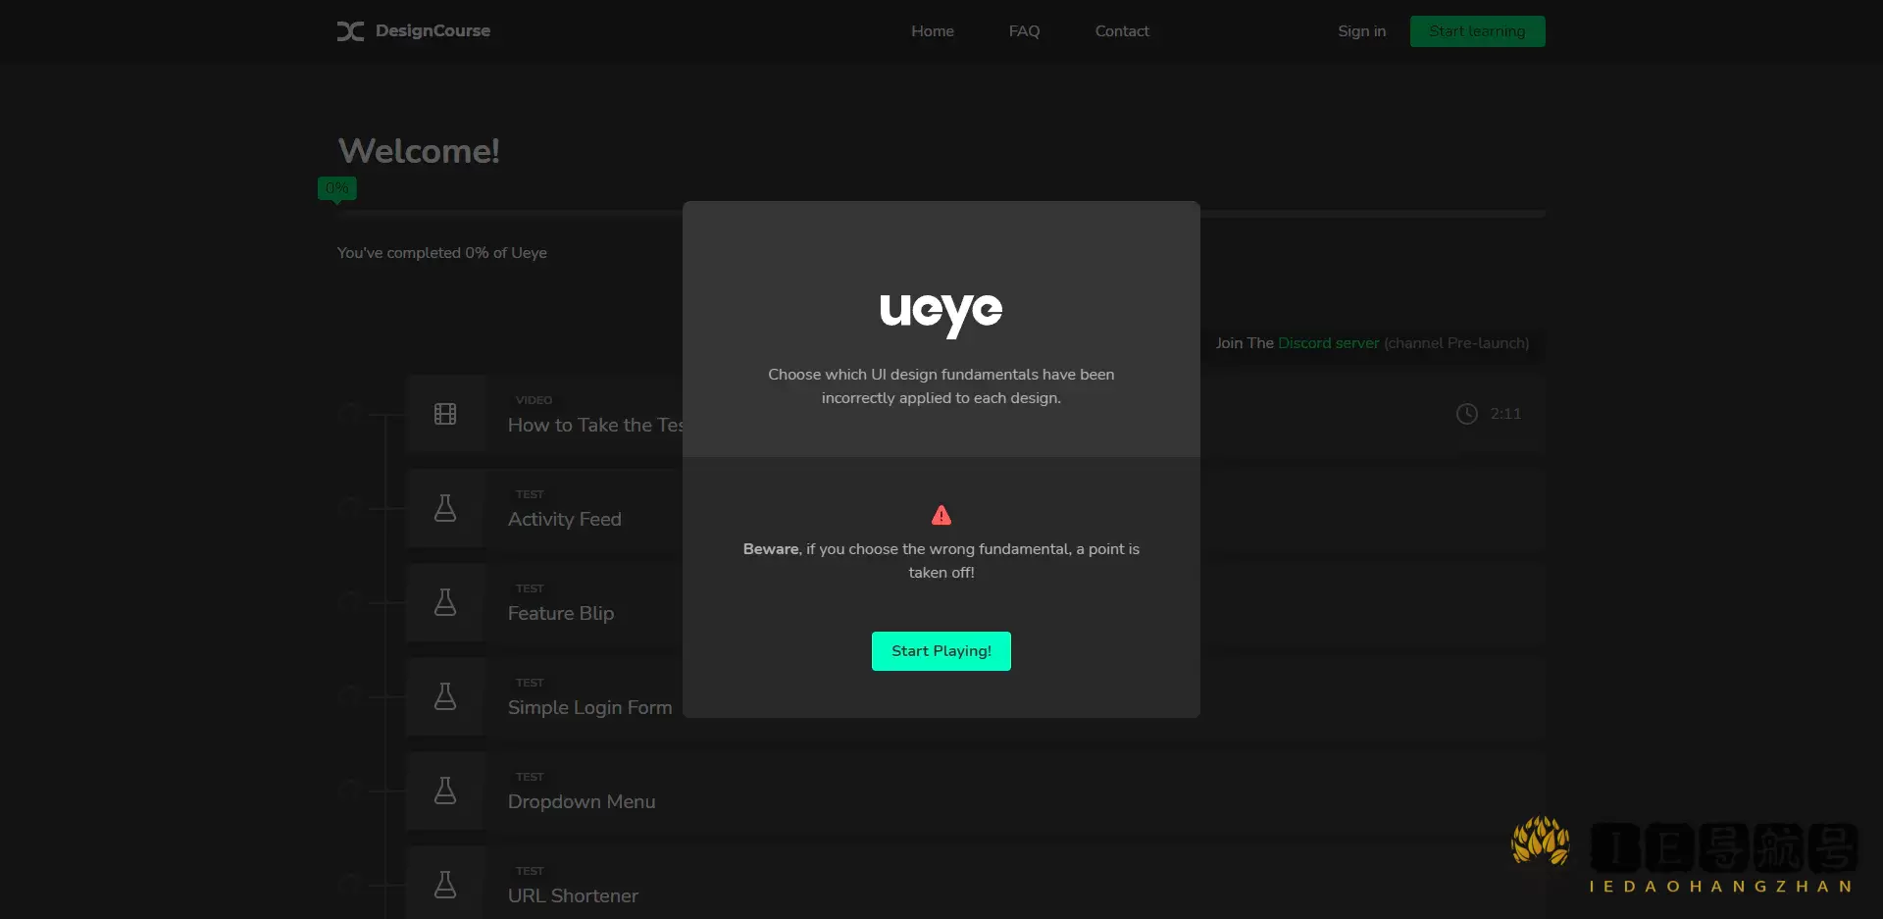Viewport: 1883px width, 919px height.
Task: Click the flask icon beside Activity Feed
Action: [445, 508]
